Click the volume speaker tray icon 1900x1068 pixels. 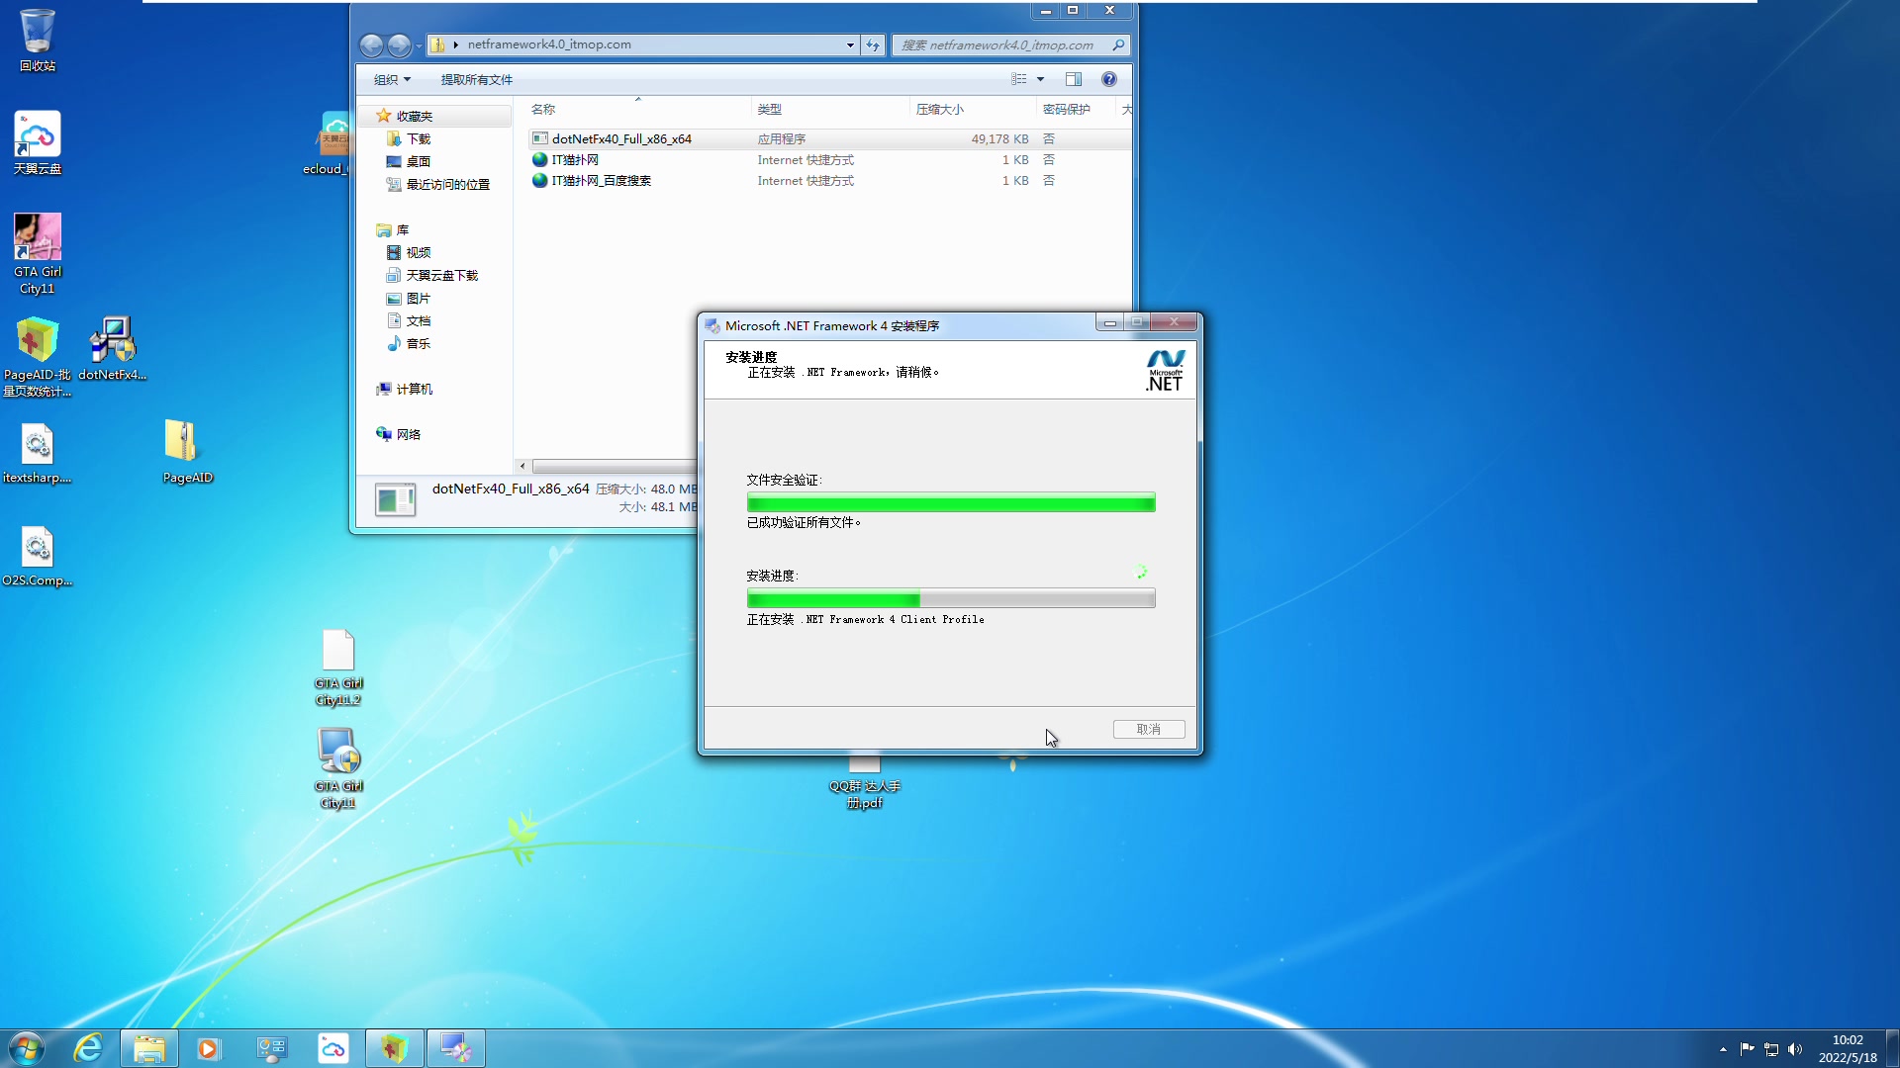coord(1795,1049)
